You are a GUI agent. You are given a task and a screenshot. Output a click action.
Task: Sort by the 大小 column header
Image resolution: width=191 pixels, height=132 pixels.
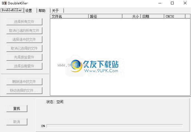coord(131,16)
